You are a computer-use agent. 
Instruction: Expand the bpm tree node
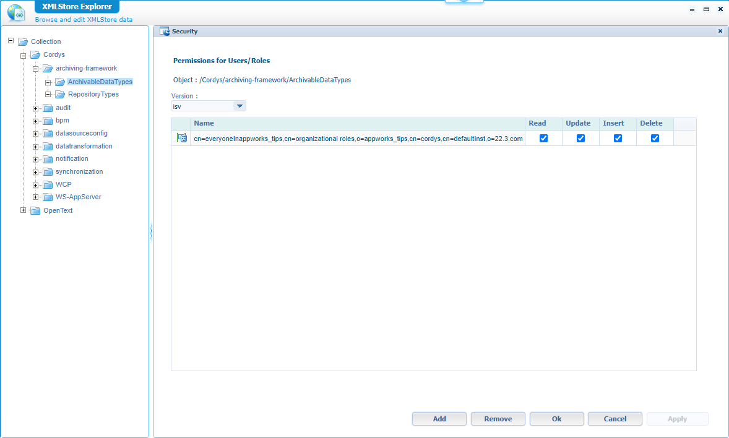[36, 121]
